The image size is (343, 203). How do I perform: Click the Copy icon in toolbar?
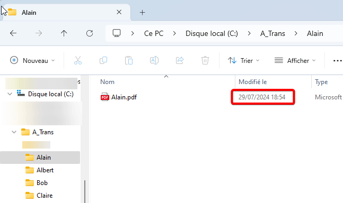pos(103,60)
